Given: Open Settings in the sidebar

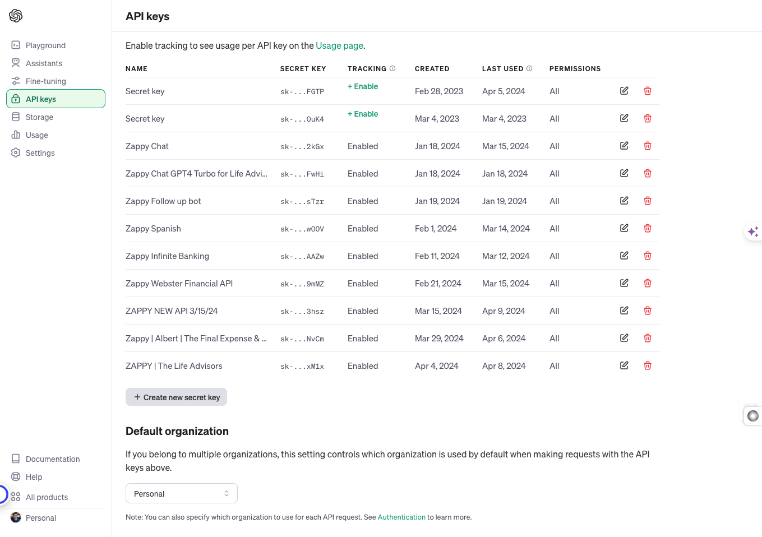Looking at the screenshot, I should pos(56,153).
